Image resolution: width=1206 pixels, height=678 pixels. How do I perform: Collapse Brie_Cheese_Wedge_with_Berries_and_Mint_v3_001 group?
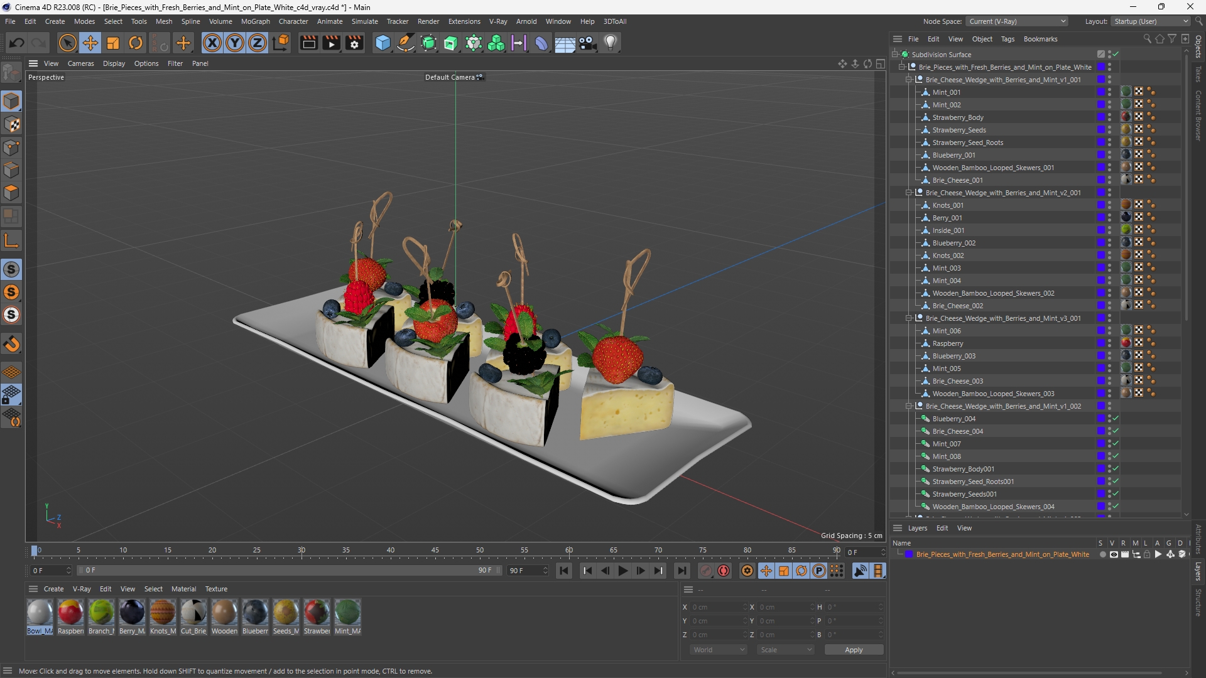(x=908, y=318)
